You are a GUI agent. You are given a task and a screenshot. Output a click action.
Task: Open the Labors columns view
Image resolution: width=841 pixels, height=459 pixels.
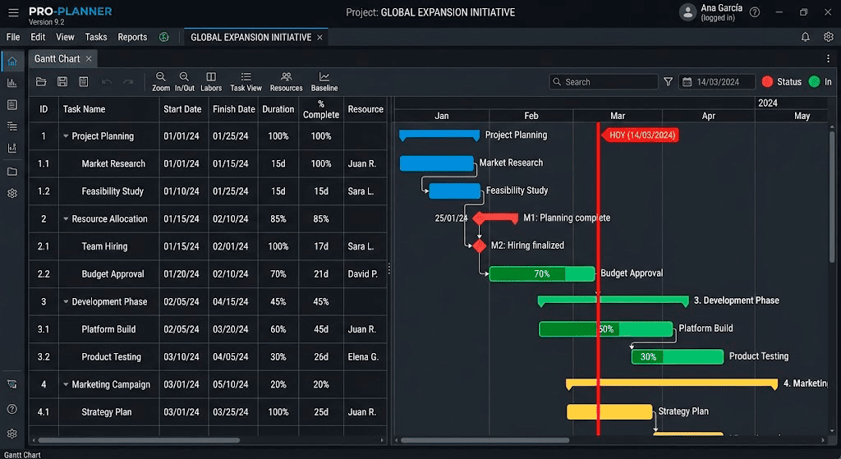[211, 81]
